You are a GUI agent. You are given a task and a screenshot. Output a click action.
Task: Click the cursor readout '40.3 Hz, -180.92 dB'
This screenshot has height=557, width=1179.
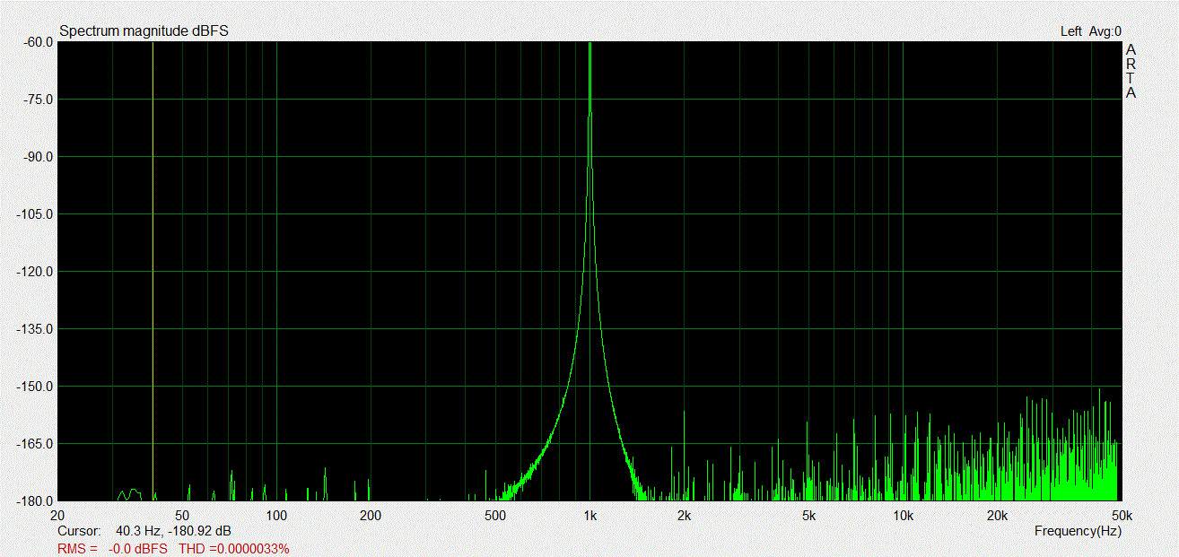tap(173, 531)
